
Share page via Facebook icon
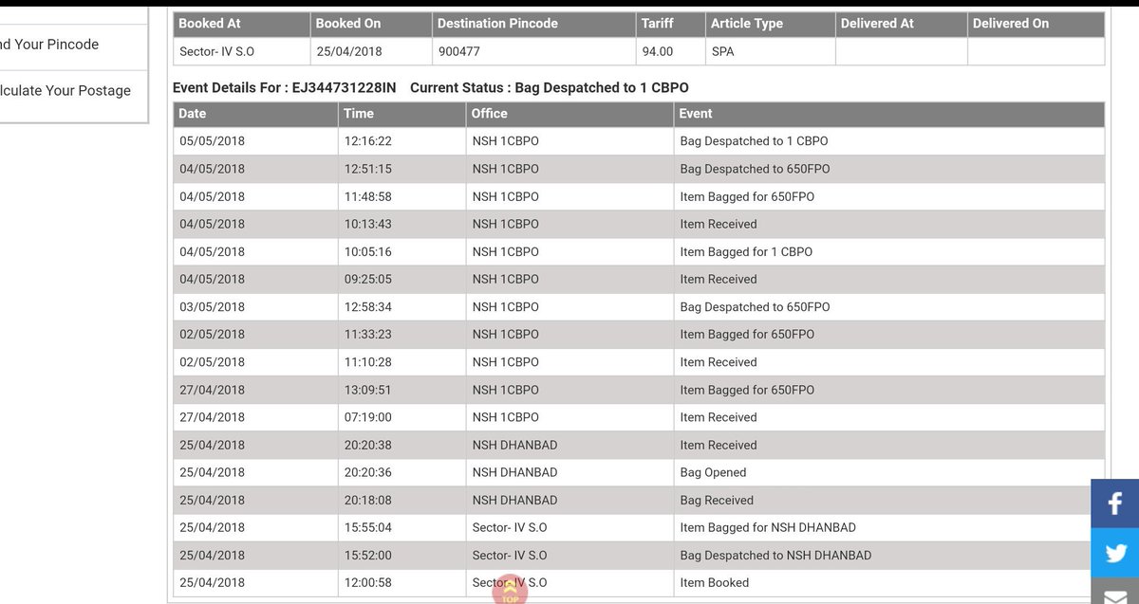click(1115, 503)
